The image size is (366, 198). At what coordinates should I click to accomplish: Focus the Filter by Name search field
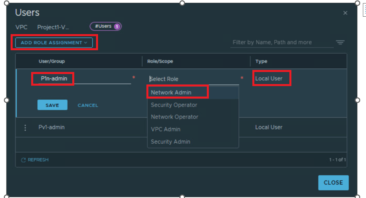[x=281, y=42]
